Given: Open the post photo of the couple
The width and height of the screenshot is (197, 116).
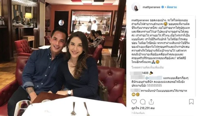Looking at the screenshot, I should [63, 58].
